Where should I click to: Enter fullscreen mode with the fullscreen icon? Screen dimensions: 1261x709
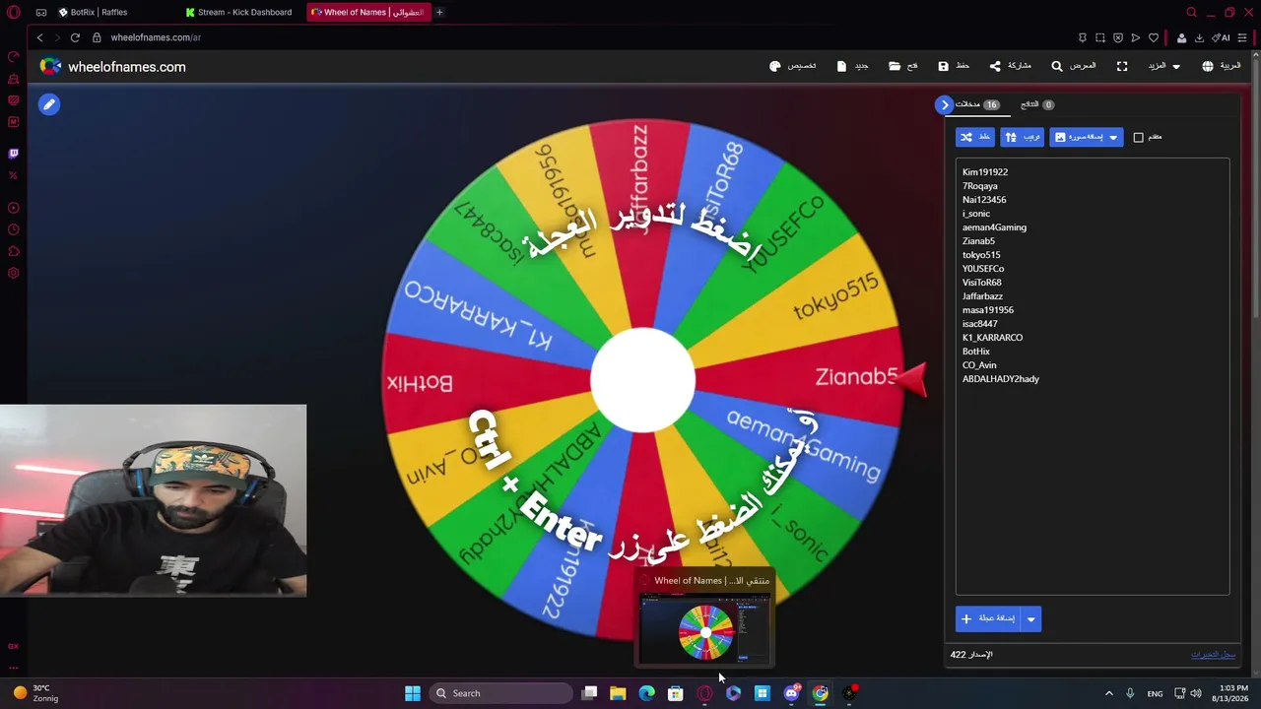[x=1122, y=66]
